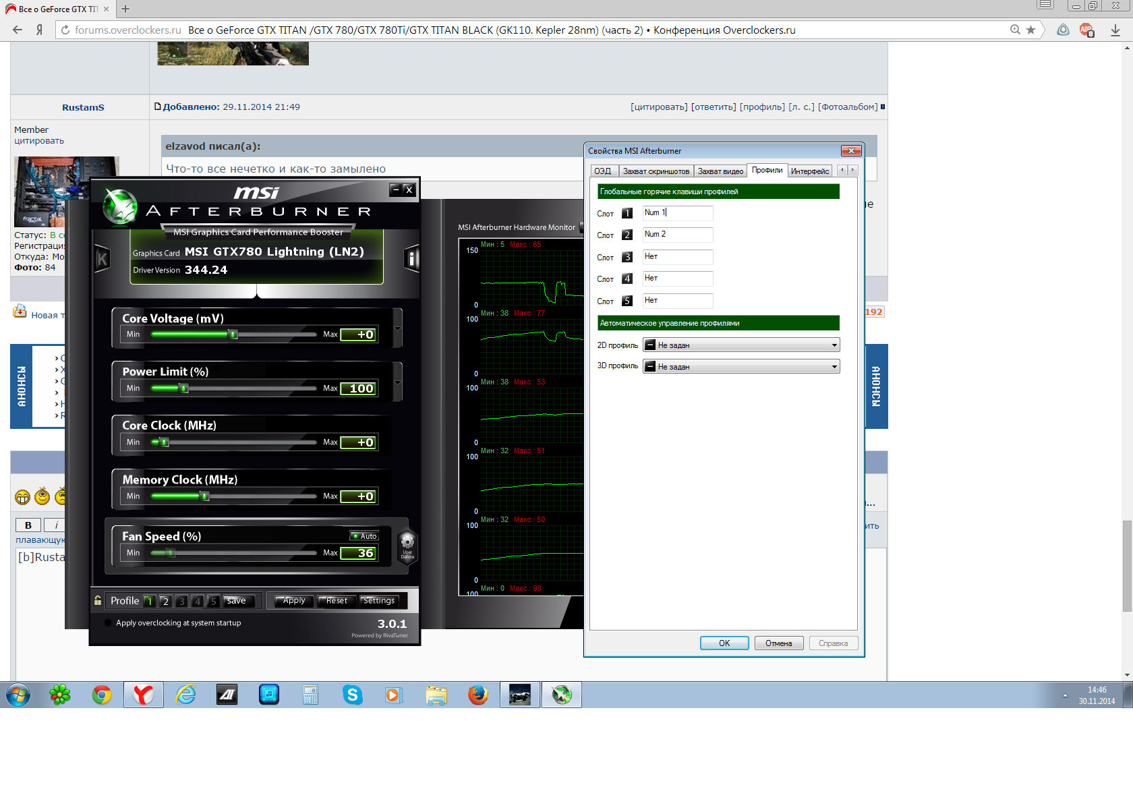Expand the Power Limit options arrow
This screenshot has height=787, width=1133.
coord(397,382)
